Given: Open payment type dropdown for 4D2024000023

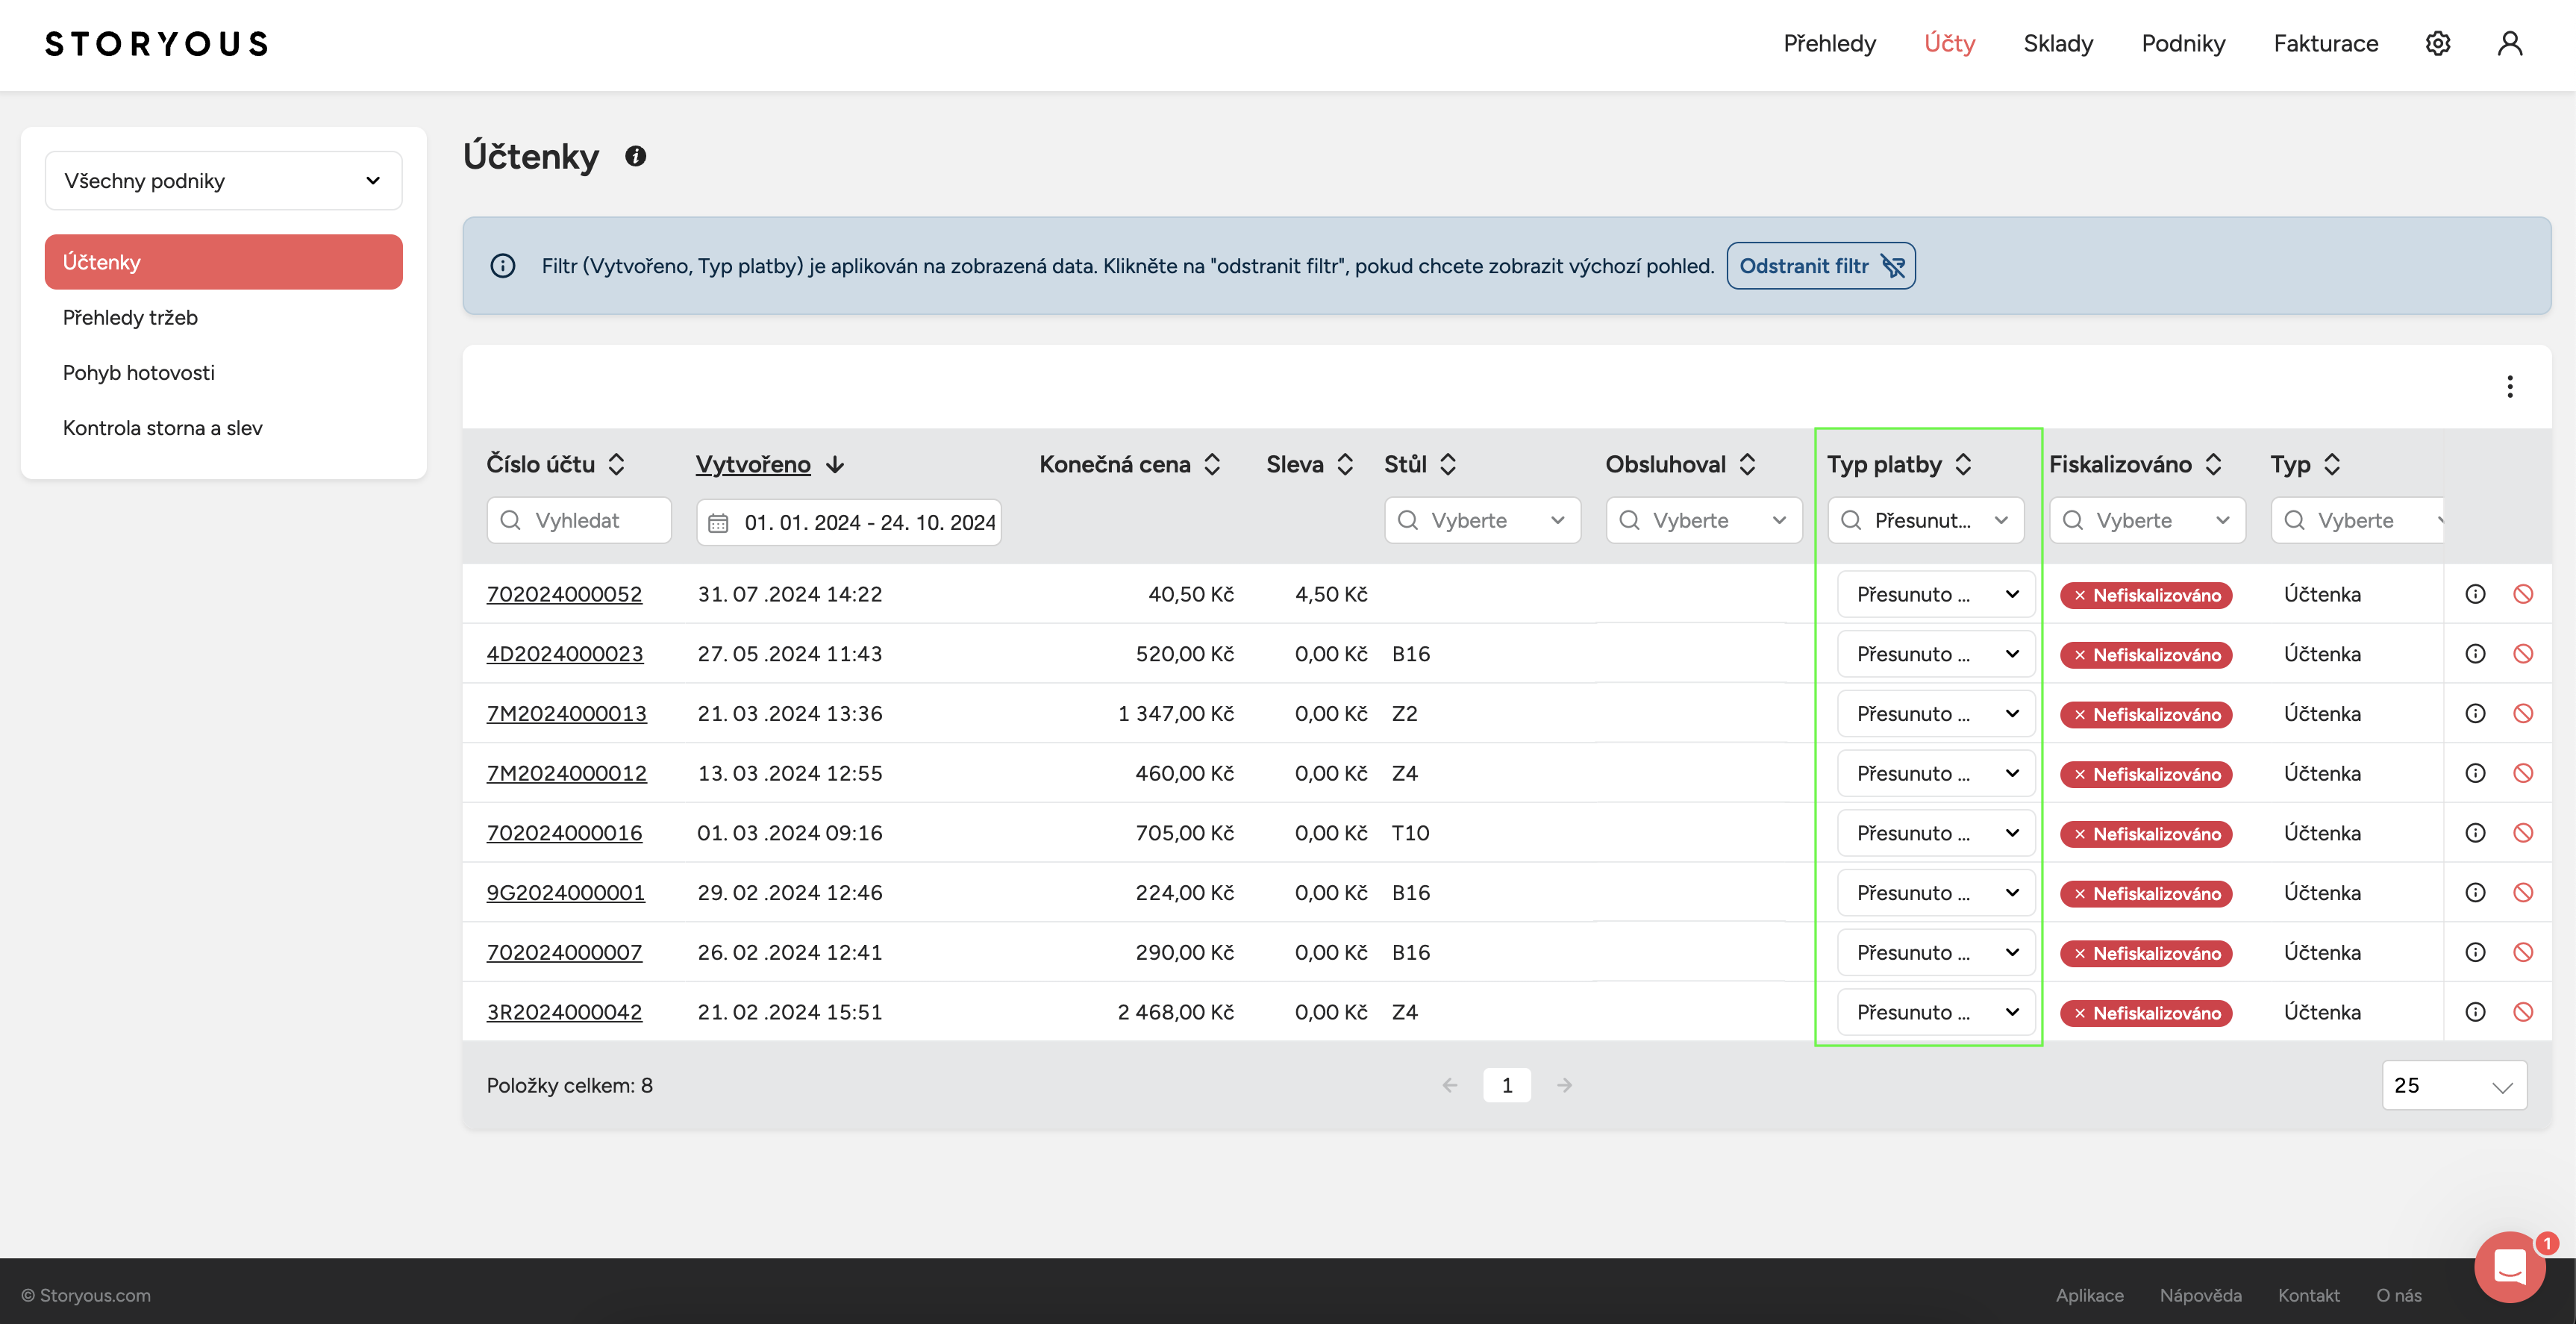Looking at the screenshot, I should click(x=1936, y=654).
